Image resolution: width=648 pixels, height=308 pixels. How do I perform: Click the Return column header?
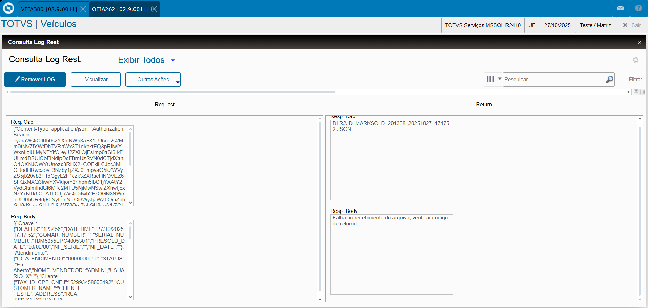[484, 105]
